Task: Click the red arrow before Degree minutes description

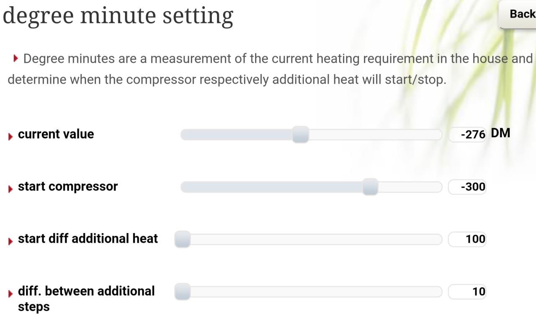Action: click(16, 59)
